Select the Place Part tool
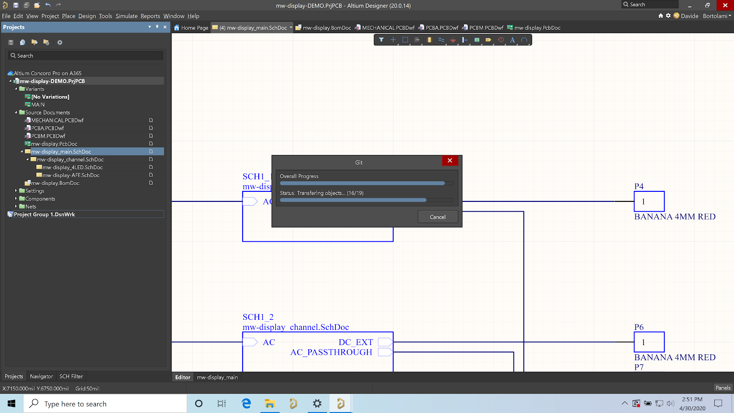This screenshot has height=413, width=734. (x=429, y=40)
